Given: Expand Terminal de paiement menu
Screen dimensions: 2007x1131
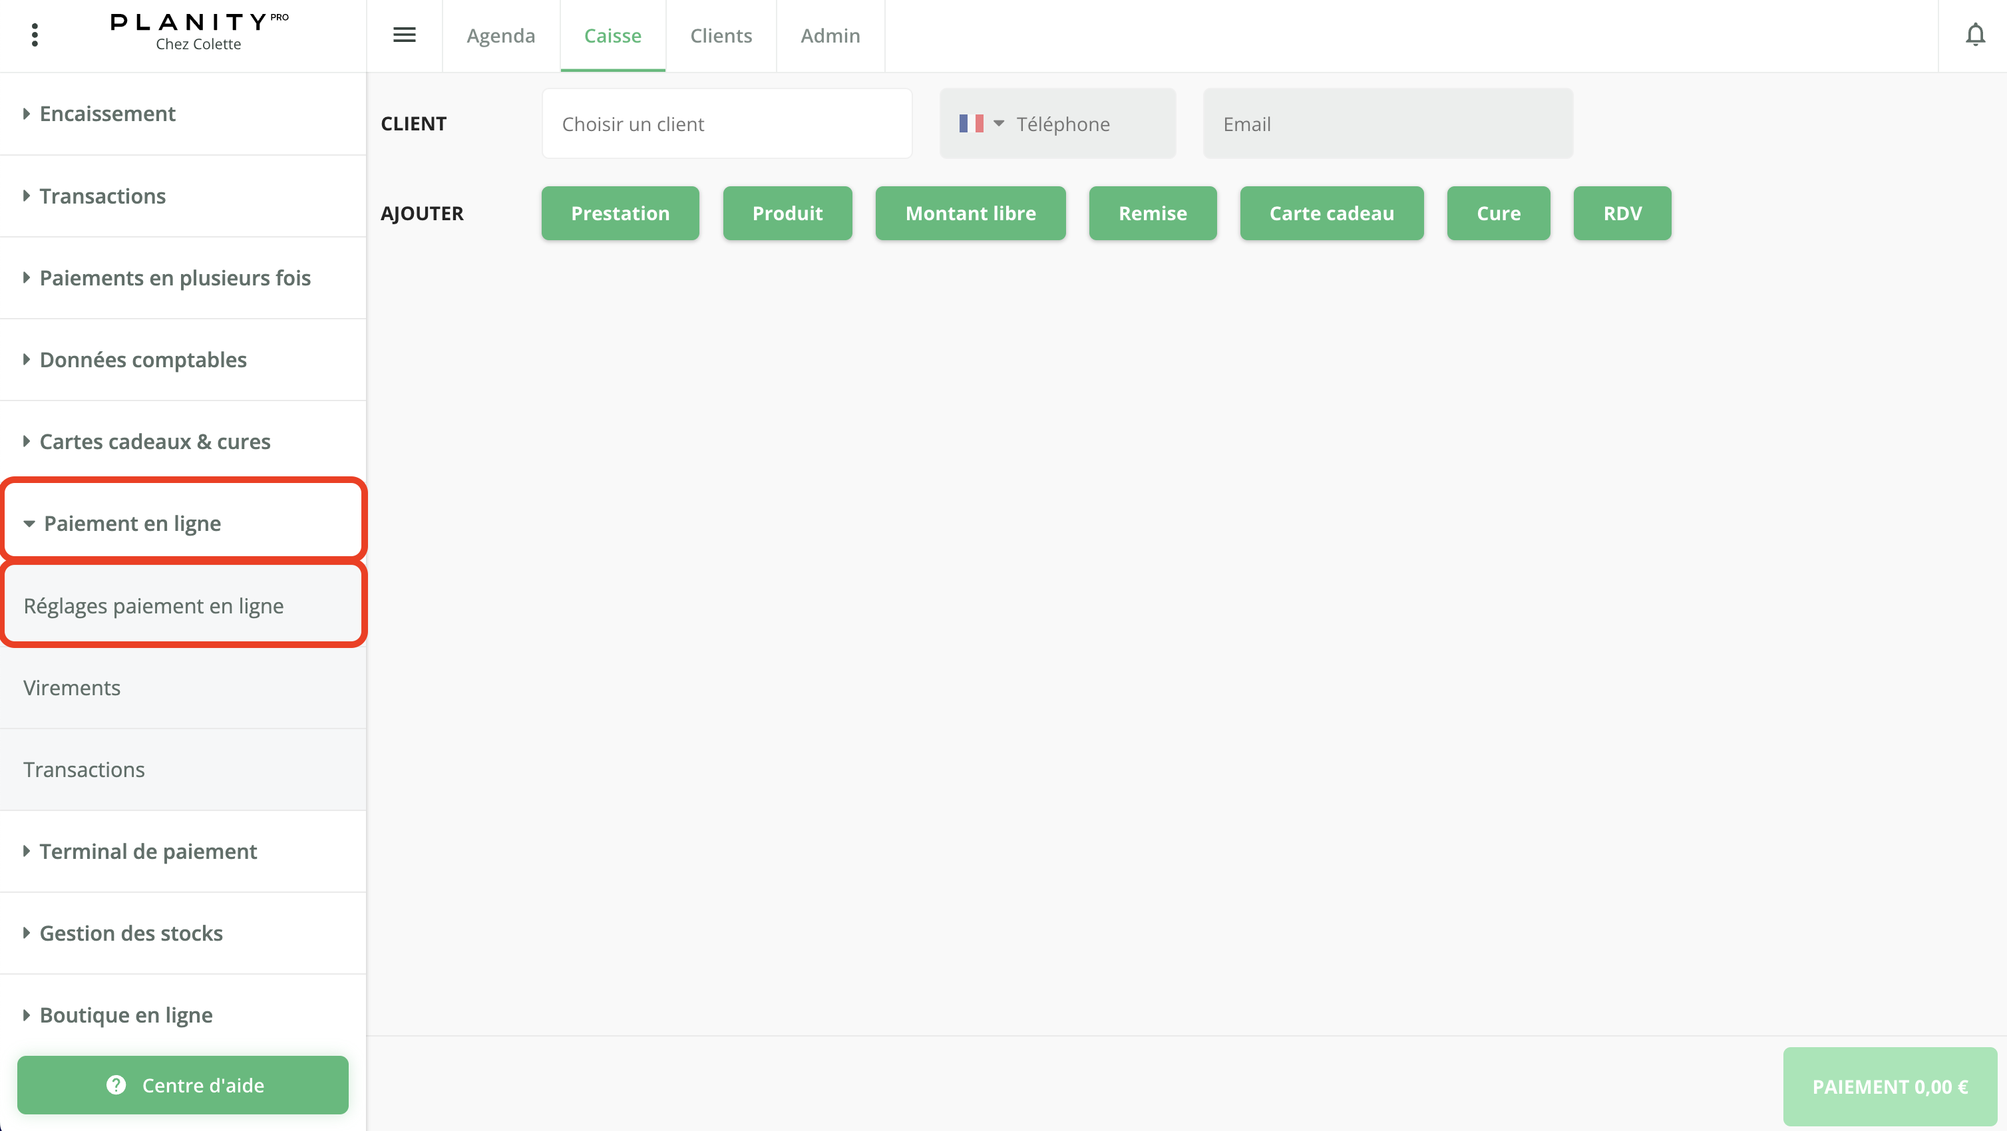Looking at the screenshot, I should pyautogui.click(x=148, y=852).
